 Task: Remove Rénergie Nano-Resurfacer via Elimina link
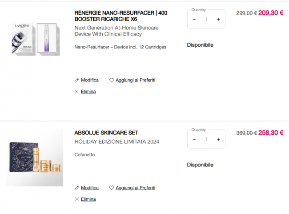click(88, 92)
